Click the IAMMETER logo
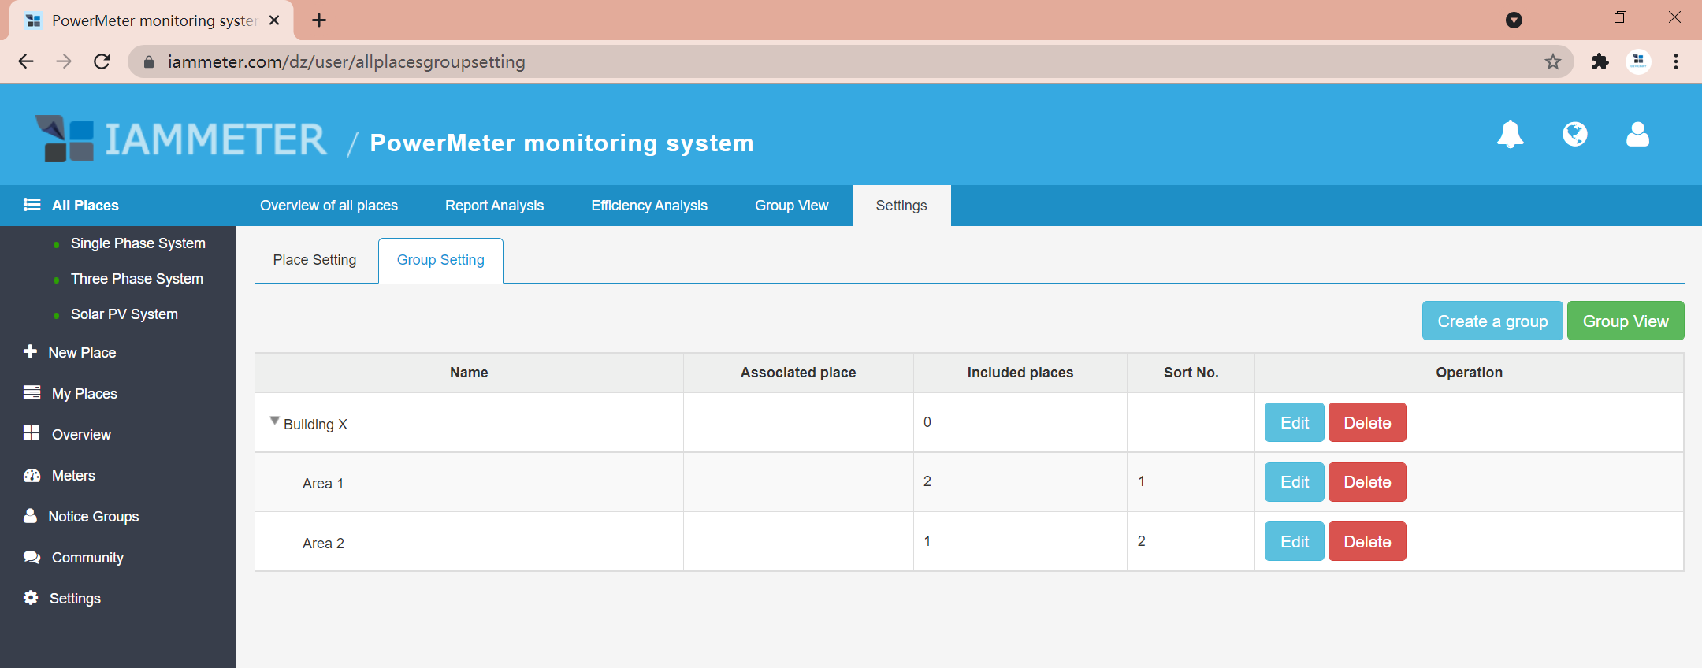1702x668 pixels. coord(182,139)
